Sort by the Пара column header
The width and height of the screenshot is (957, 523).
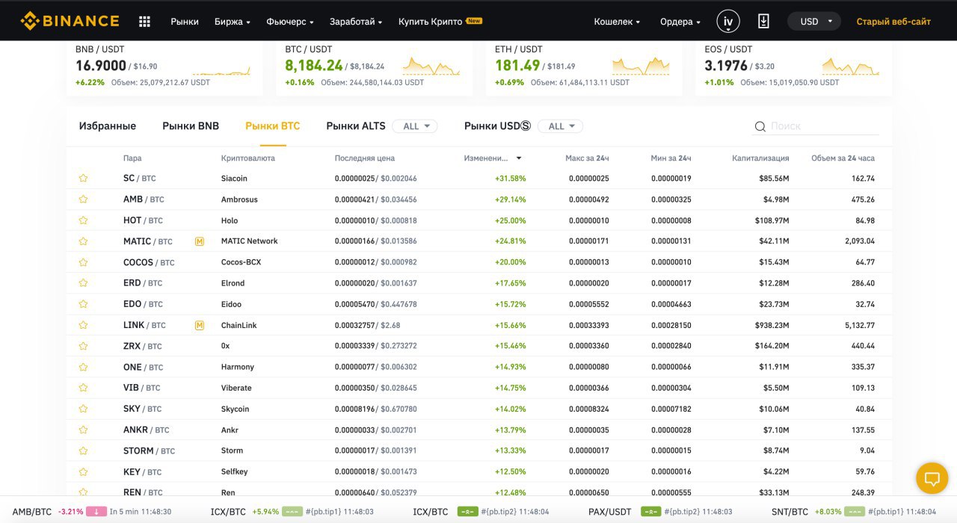[x=132, y=158]
